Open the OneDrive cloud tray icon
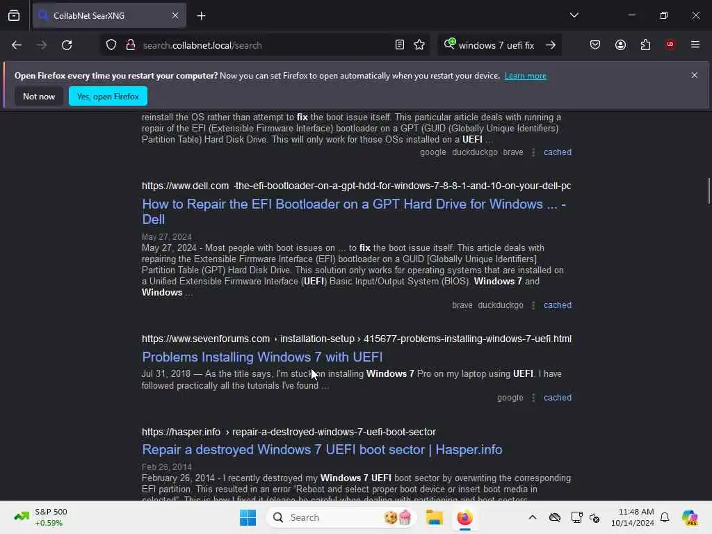Viewport: 712px width, 534px height. [554, 517]
